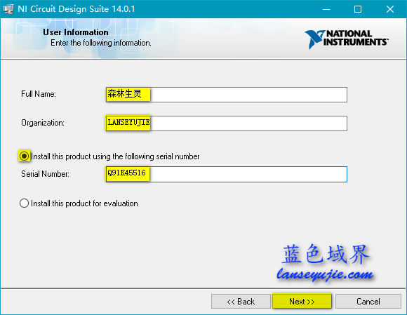Click the "Organization:" label
Image resolution: width=407 pixels, height=315 pixels.
tap(43, 123)
